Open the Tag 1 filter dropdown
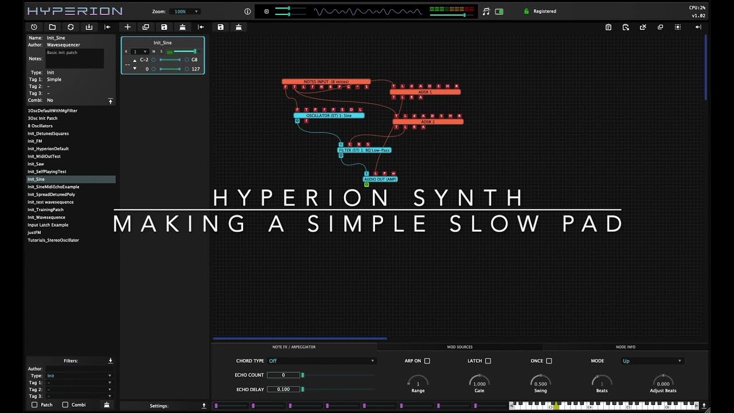Screen dimensions: 734x413 pos(79,383)
